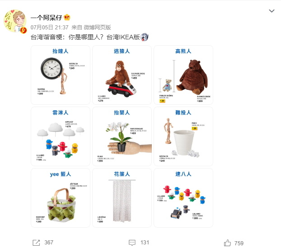Image resolution: width=281 pixels, height=248 pixels.
Task: Open the yee 籃人 basket image thumbnail
Action: click(x=61, y=198)
